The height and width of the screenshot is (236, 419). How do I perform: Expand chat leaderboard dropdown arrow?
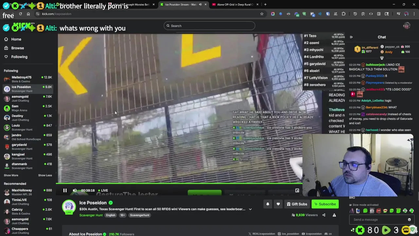tap(382, 58)
